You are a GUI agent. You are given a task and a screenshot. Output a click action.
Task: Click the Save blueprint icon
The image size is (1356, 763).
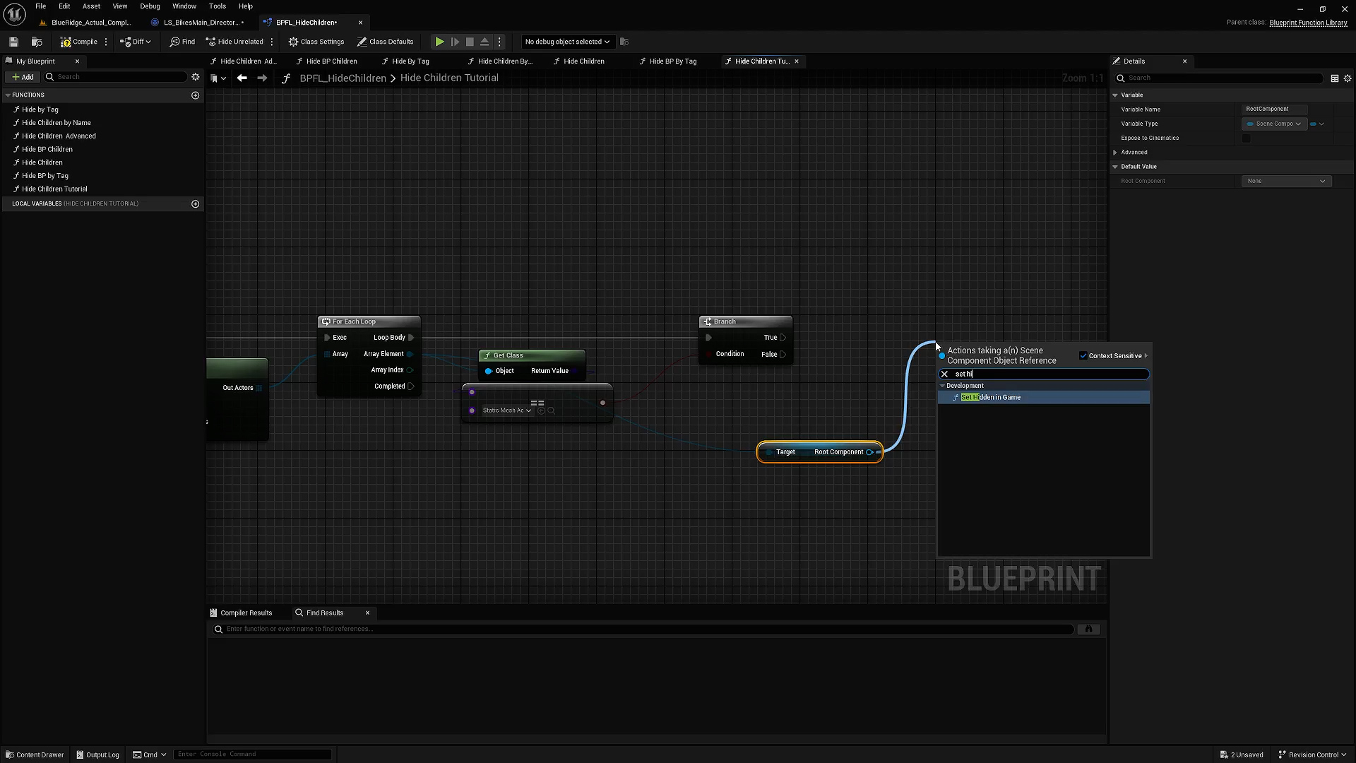[x=13, y=42]
